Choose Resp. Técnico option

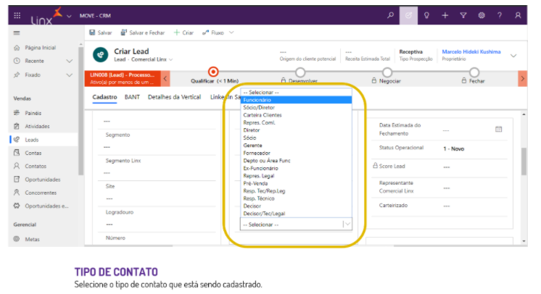(x=296, y=198)
